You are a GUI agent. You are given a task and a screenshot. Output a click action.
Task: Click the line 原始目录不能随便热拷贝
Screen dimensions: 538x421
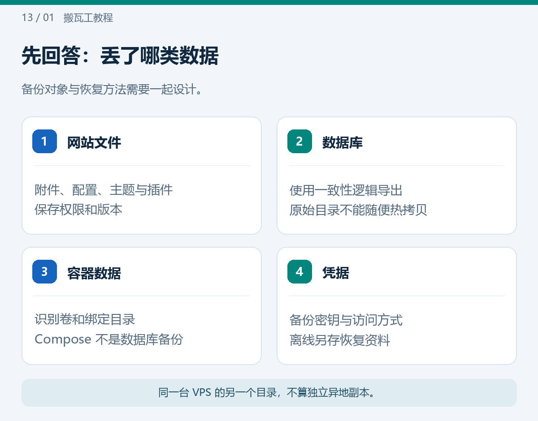point(358,210)
